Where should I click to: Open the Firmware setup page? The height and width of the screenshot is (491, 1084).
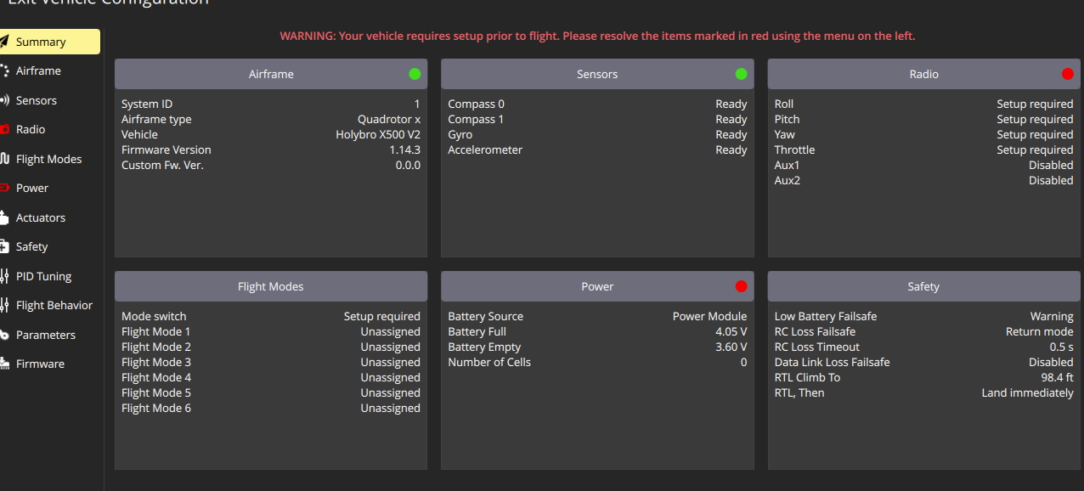tap(40, 364)
